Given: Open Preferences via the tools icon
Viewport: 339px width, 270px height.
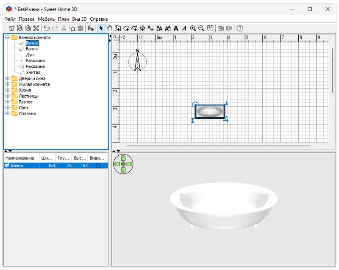Looking at the screenshot, I should (x=36, y=28).
